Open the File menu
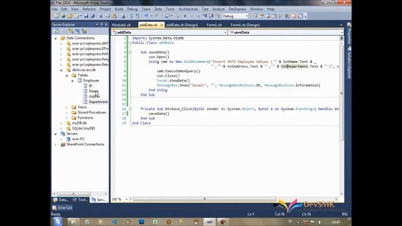The image size is (402, 226). click(55, 9)
